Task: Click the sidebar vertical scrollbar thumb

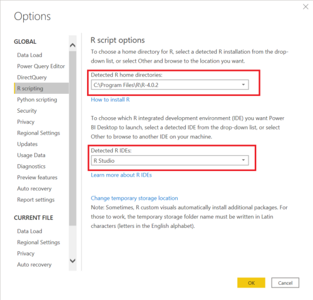Action: [x=73, y=138]
